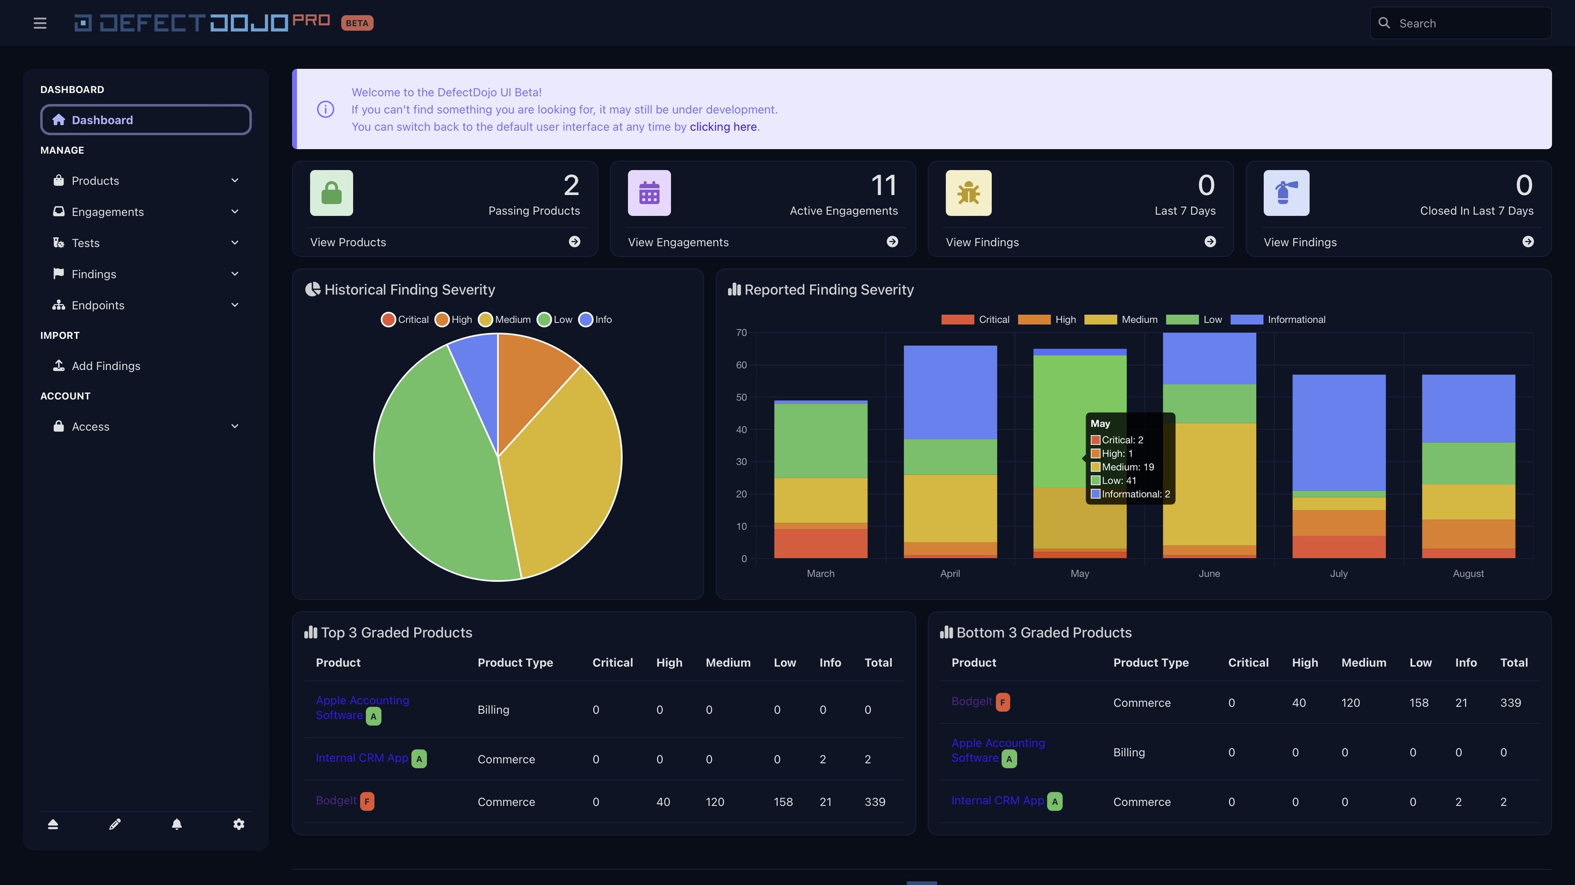Toggle Critical series in pie chart legend
Screen dimensions: 1575x885
pos(405,319)
